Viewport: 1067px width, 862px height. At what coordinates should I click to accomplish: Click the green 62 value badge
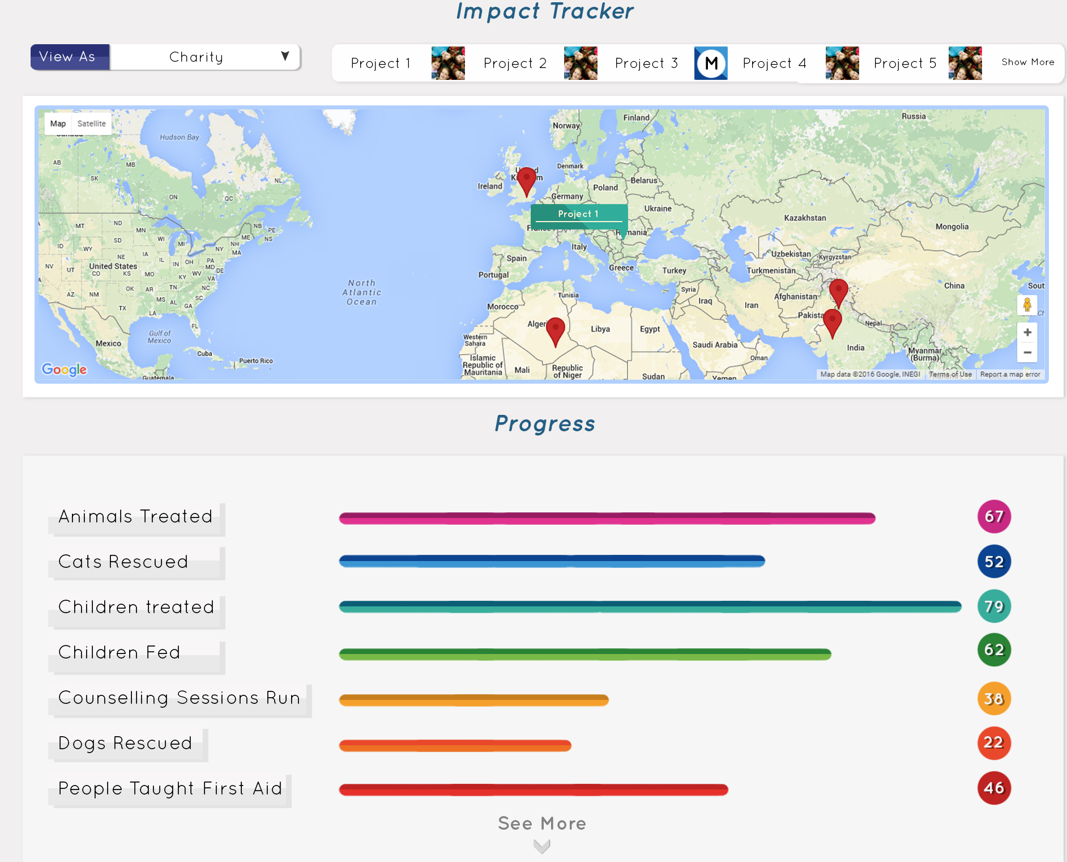pyautogui.click(x=994, y=650)
